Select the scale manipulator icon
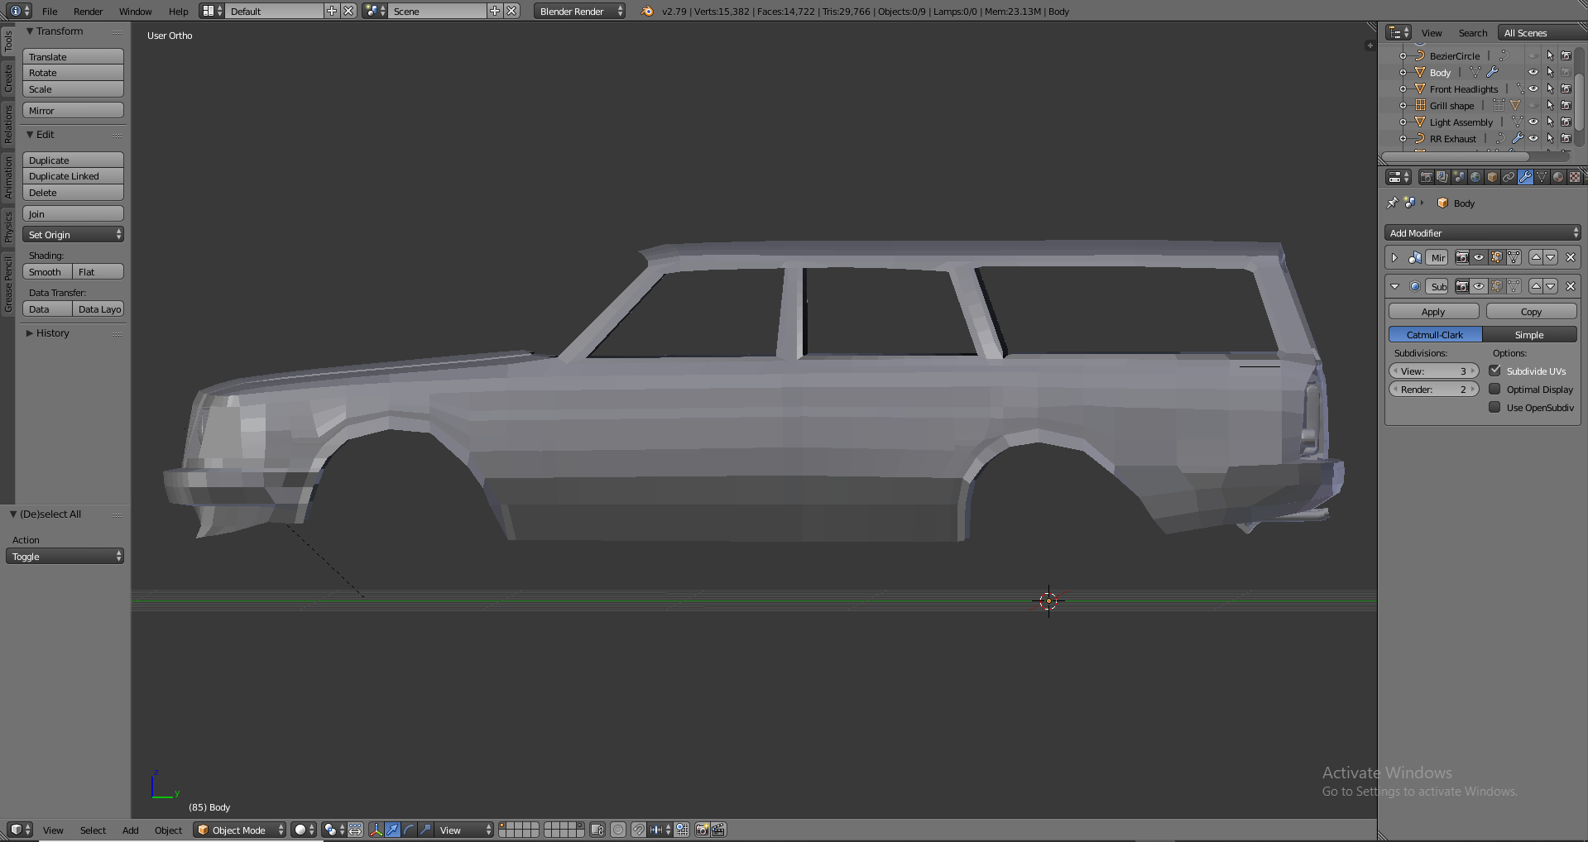1588x842 pixels. pos(426,830)
